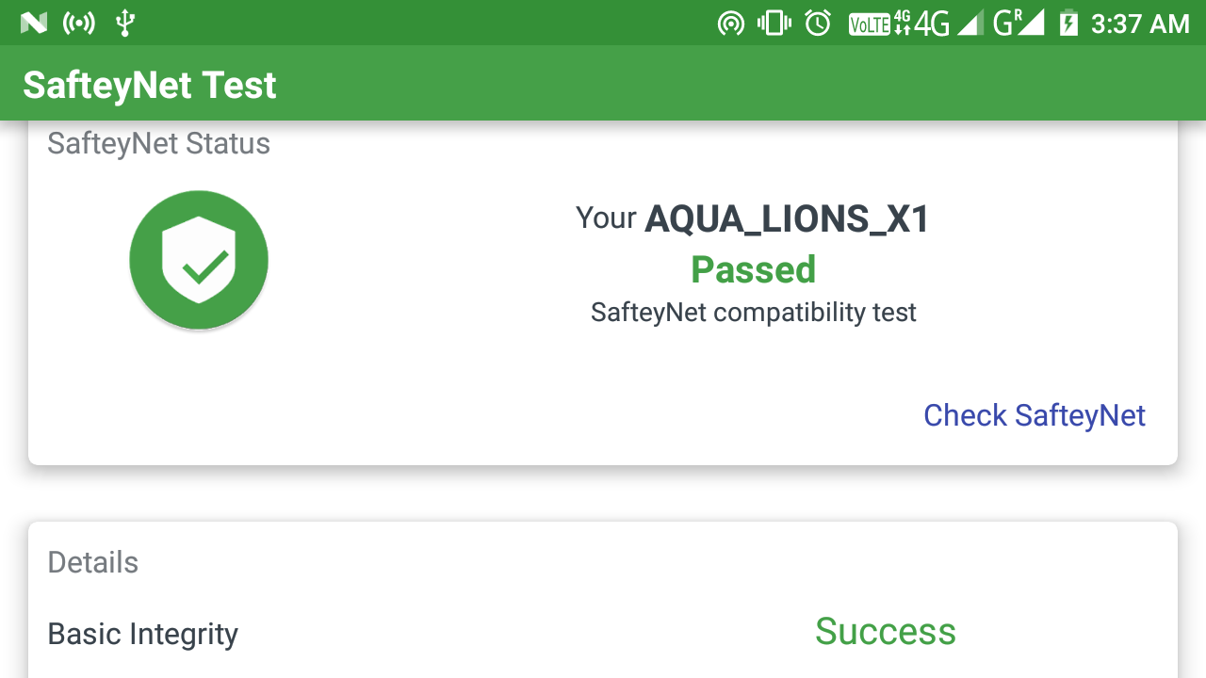Tap the Android N notification icon
1206x678 pixels.
[34, 23]
